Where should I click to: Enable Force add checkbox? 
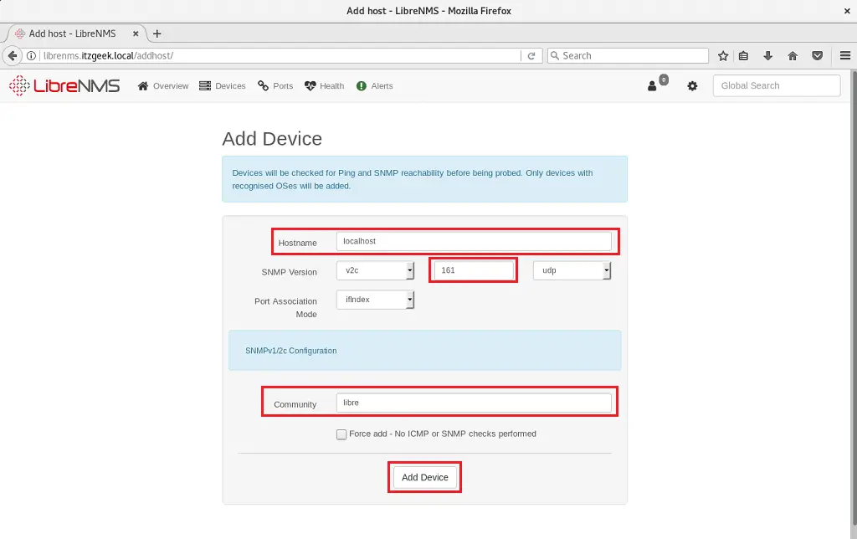tap(341, 434)
